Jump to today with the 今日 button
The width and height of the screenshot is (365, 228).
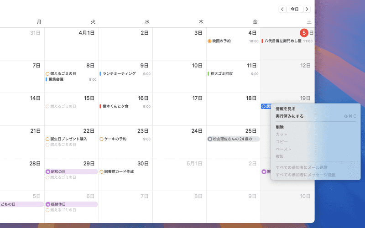click(x=294, y=9)
